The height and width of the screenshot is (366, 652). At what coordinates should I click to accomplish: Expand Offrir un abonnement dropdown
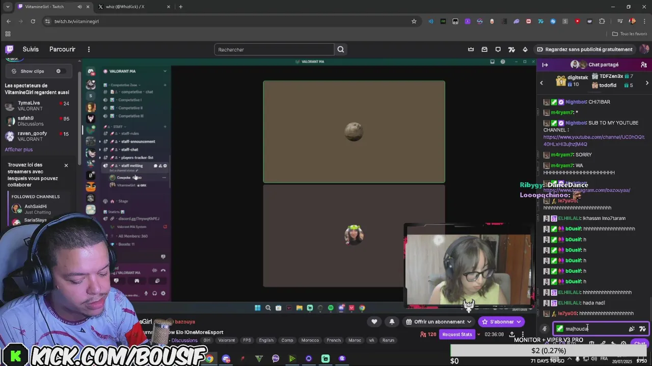tap(470, 322)
